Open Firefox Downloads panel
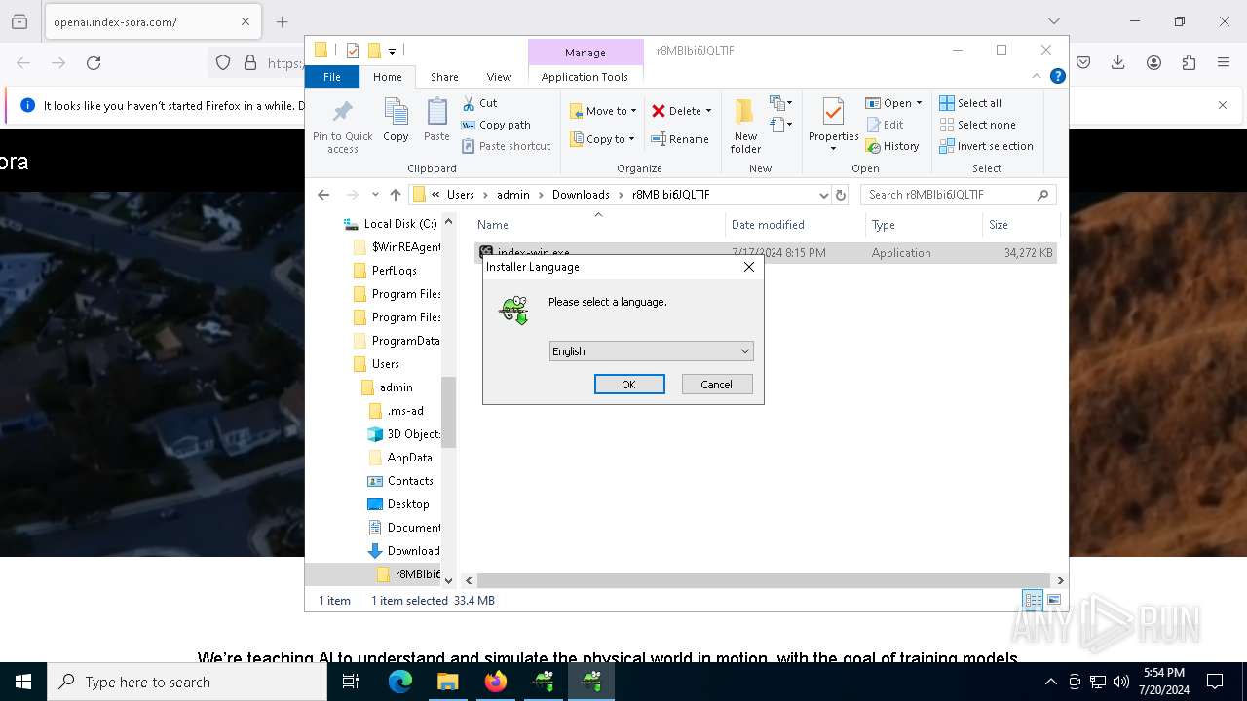Screen dimensions: 1247x701 point(1118,63)
